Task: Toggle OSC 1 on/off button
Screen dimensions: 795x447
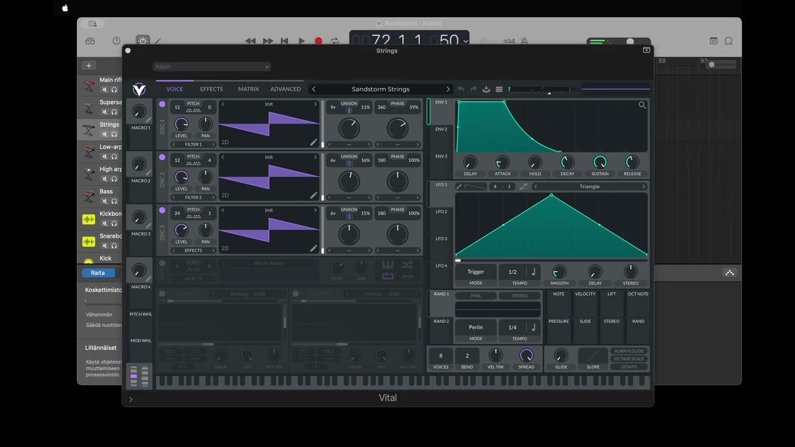Action: coord(162,104)
